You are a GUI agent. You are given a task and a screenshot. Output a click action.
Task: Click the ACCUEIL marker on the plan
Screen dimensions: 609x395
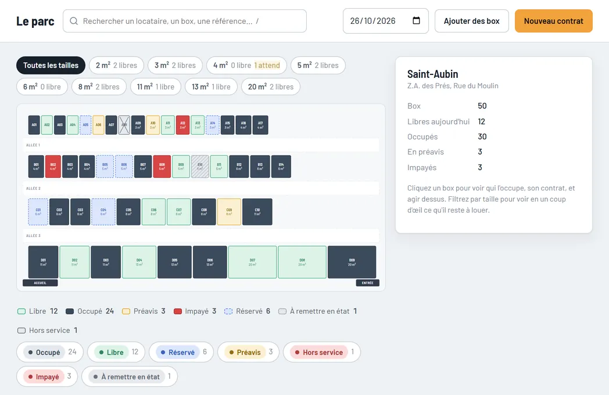[41, 283]
